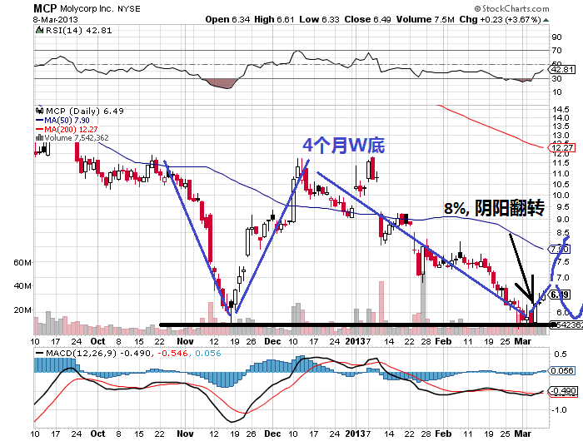Click Dec on price panel date axis
Image resolution: width=583 pixels, height=441 pixels.
pyautogui.click(x=272, y=341)
